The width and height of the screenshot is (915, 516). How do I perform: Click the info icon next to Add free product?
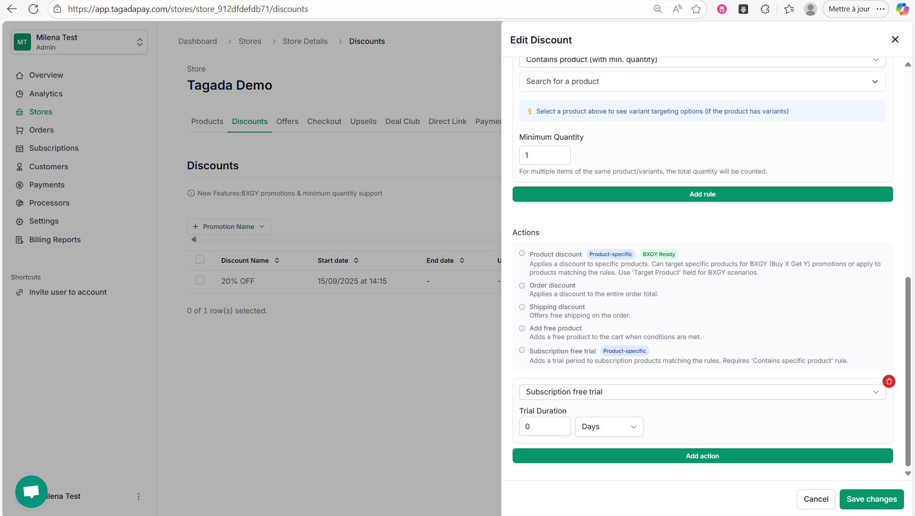522,329
